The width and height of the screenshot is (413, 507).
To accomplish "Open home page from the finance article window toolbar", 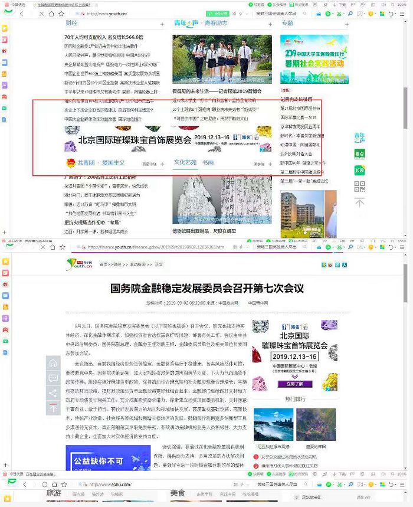I will click(53, 247).
